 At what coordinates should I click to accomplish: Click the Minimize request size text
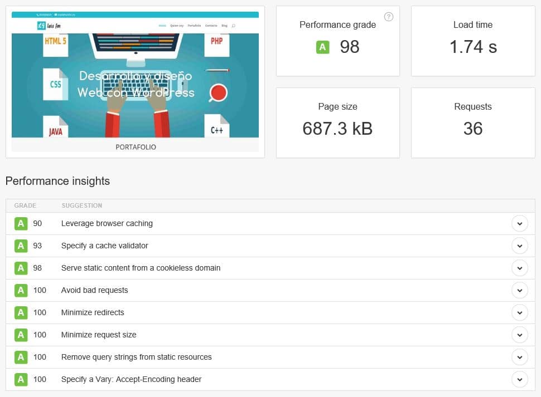pos(99,335)
